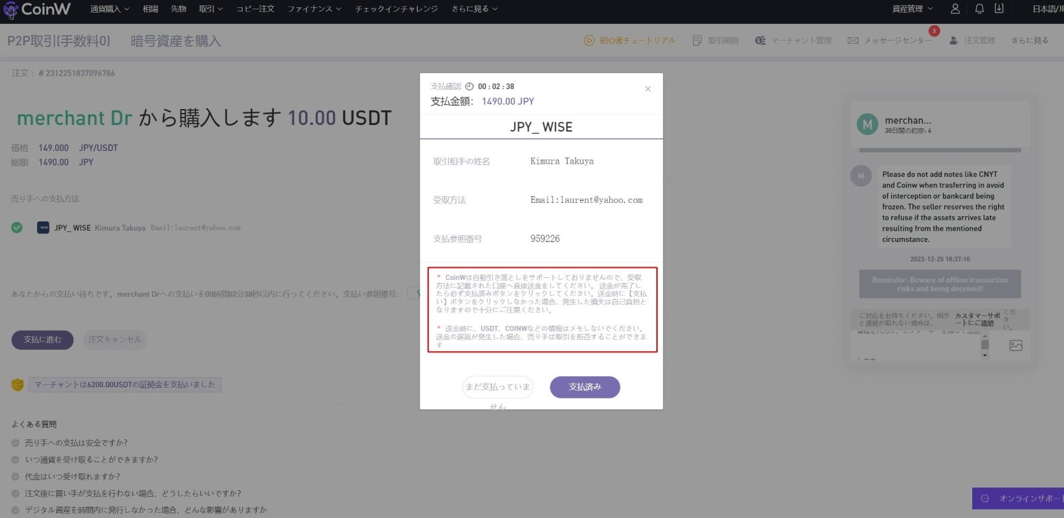Open the ファイナンス dropdown menu
This screenshot has height=518, width=1064.
click(x=315, y=9)
